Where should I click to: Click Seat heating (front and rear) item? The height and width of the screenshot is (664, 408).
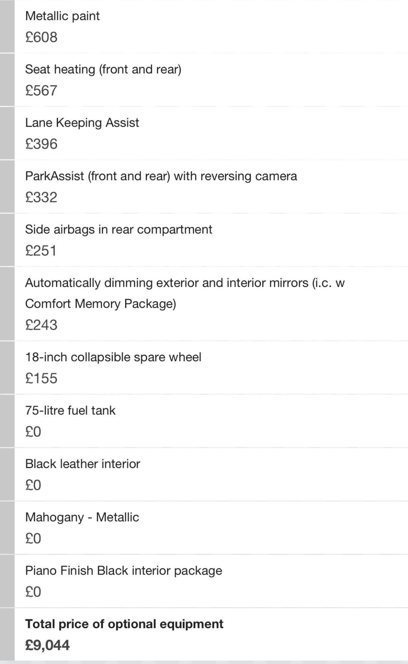coord(103,69)
